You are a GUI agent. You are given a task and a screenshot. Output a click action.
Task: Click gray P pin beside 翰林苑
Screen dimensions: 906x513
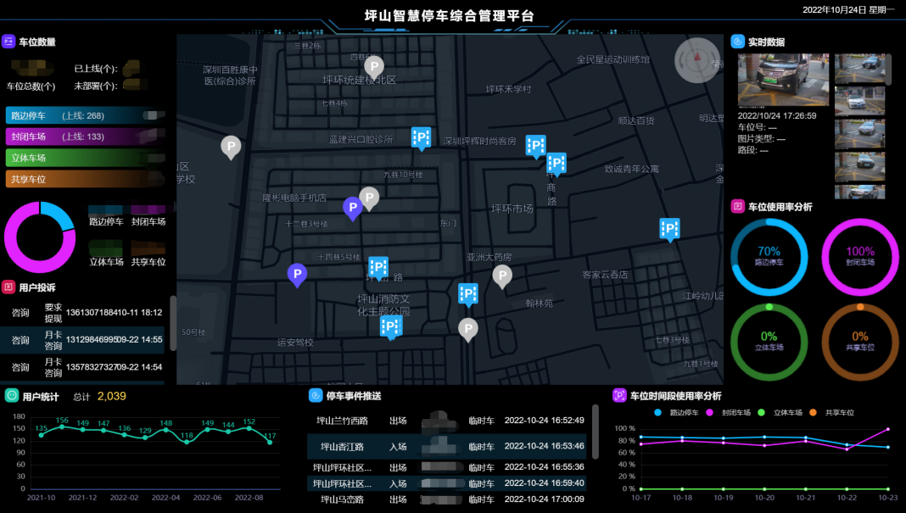pyautogui.click(x=502, y=276)
